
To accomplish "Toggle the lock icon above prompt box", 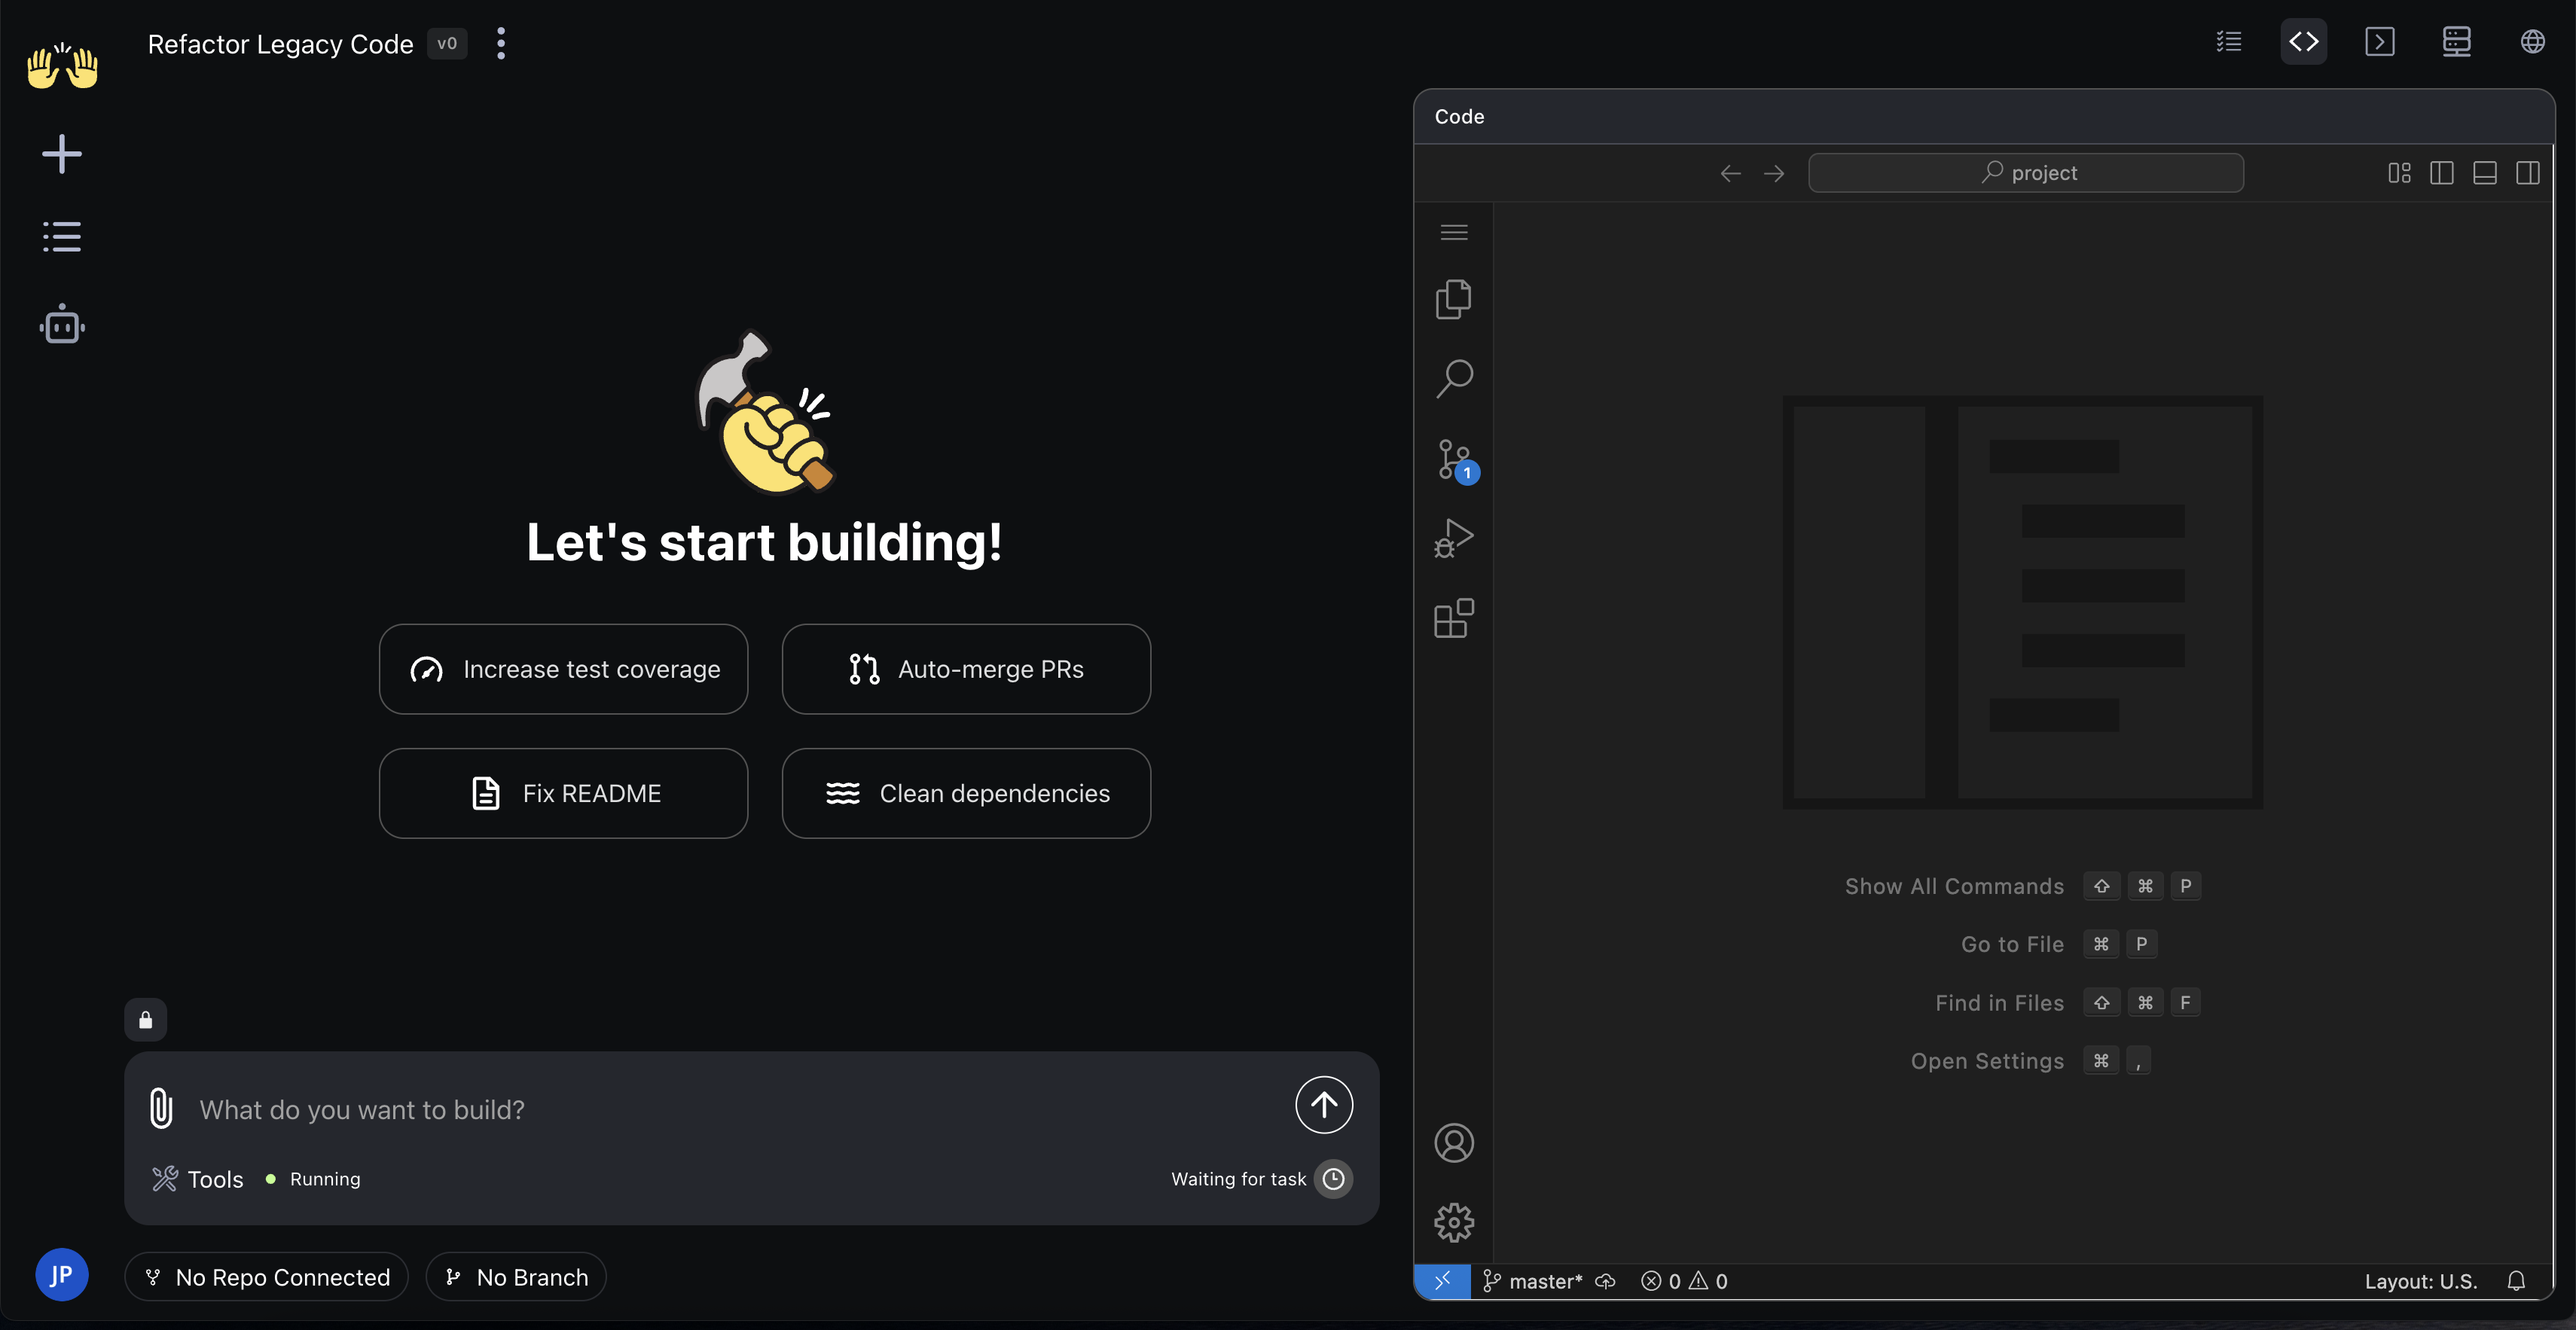I will 145,1020.
